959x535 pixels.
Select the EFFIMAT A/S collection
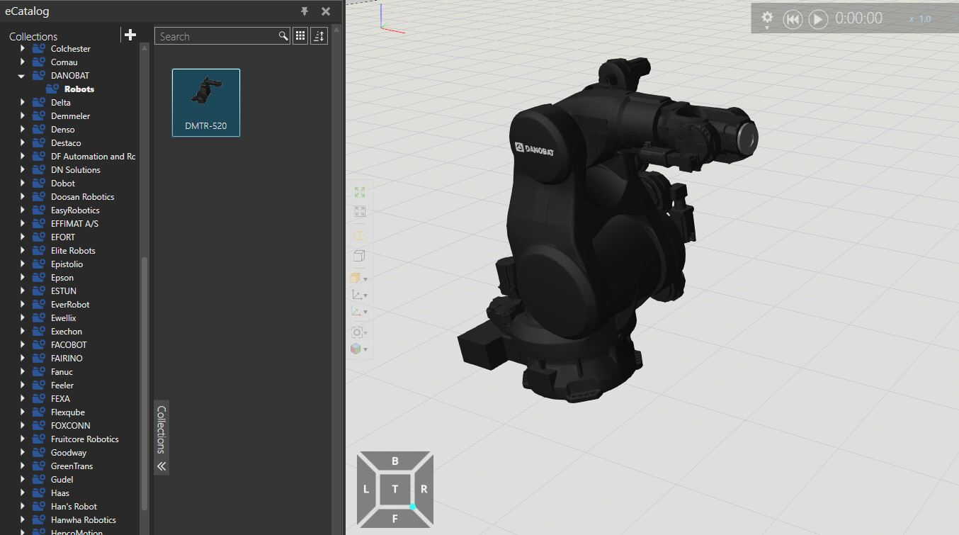74,224
